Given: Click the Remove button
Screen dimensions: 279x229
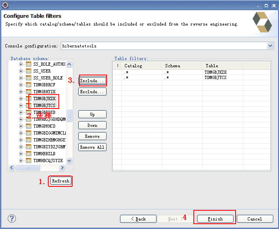Looking at the screenshot, I should [92, 136].
